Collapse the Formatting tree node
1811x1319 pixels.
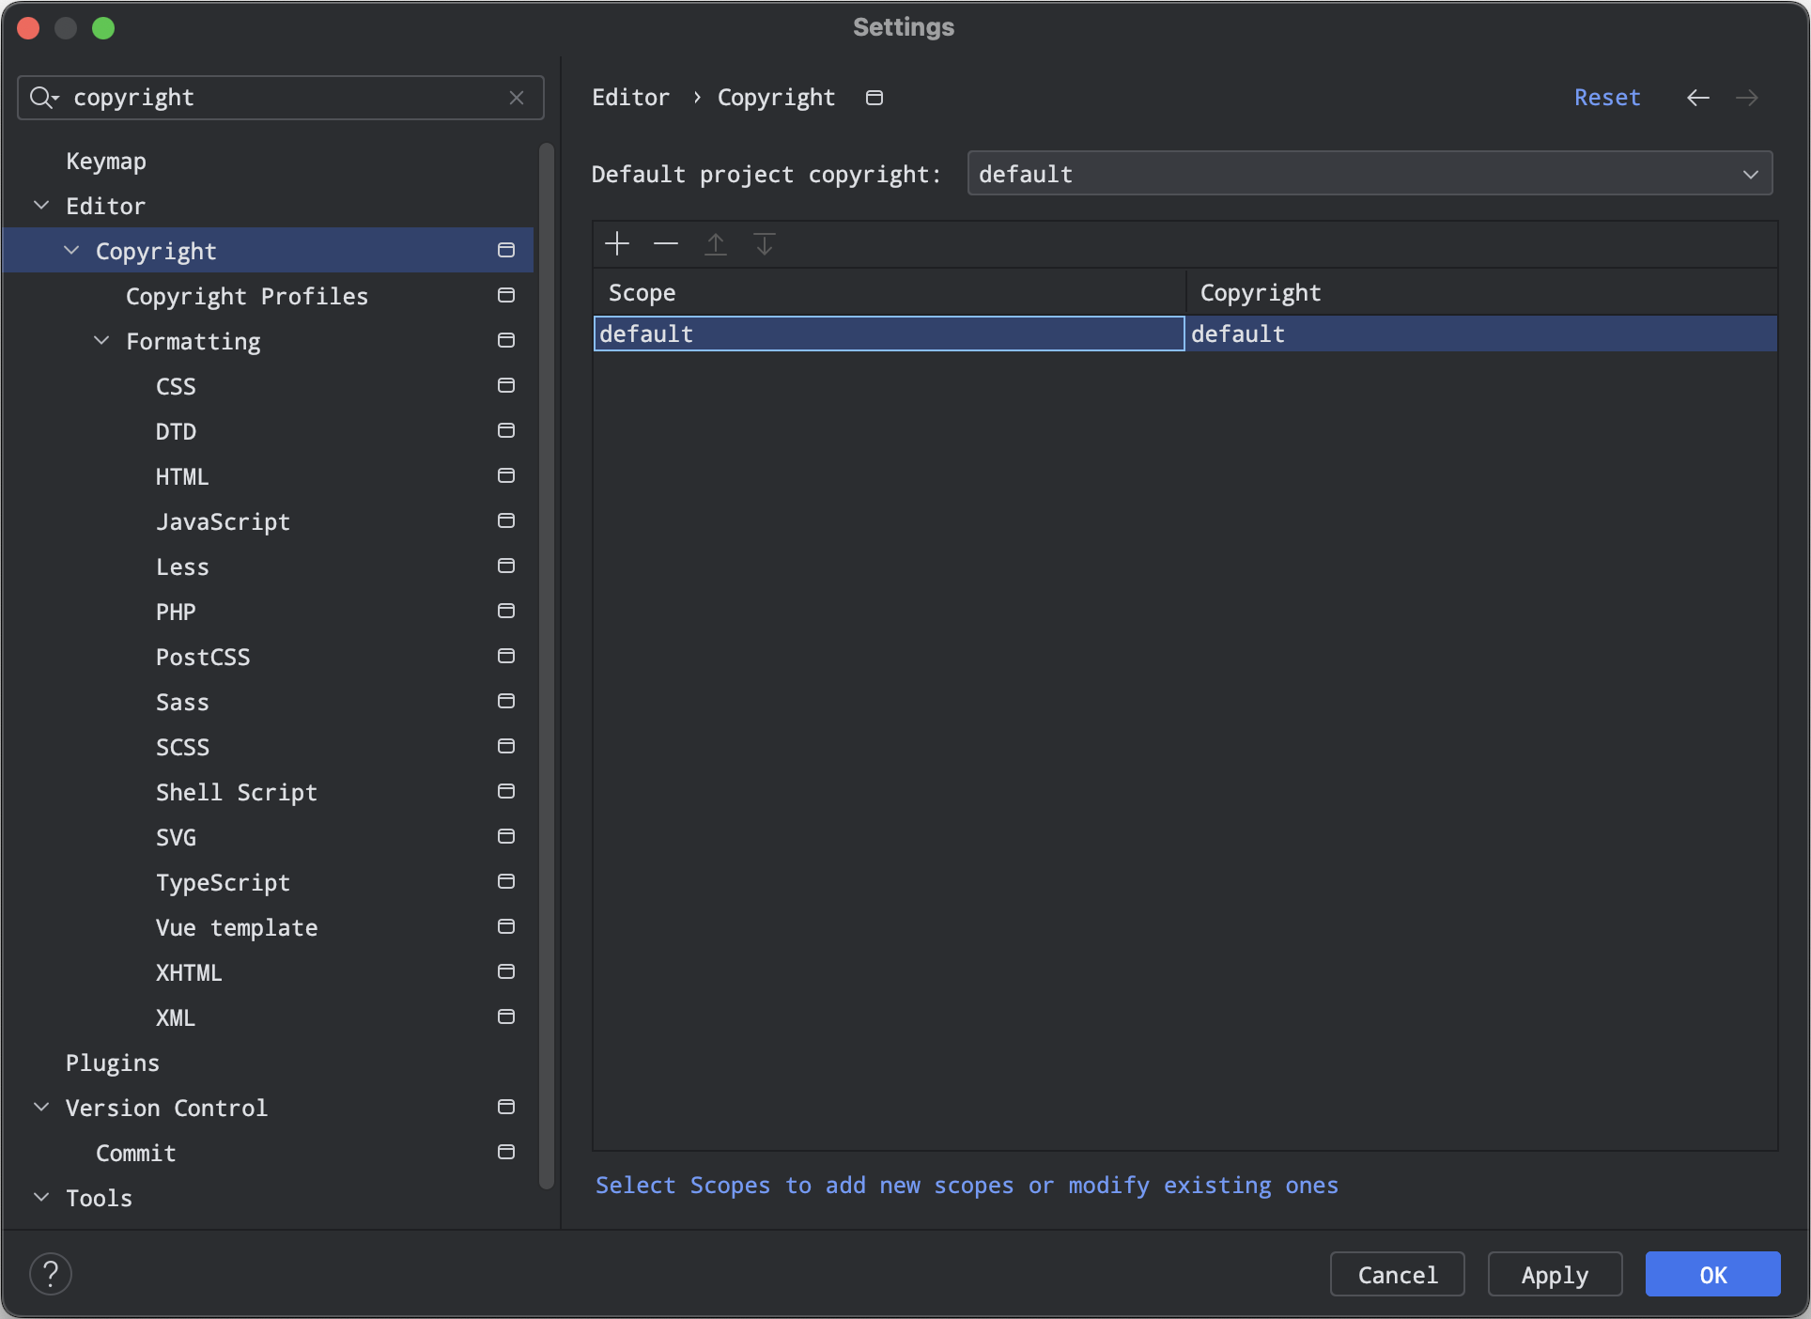101,340
